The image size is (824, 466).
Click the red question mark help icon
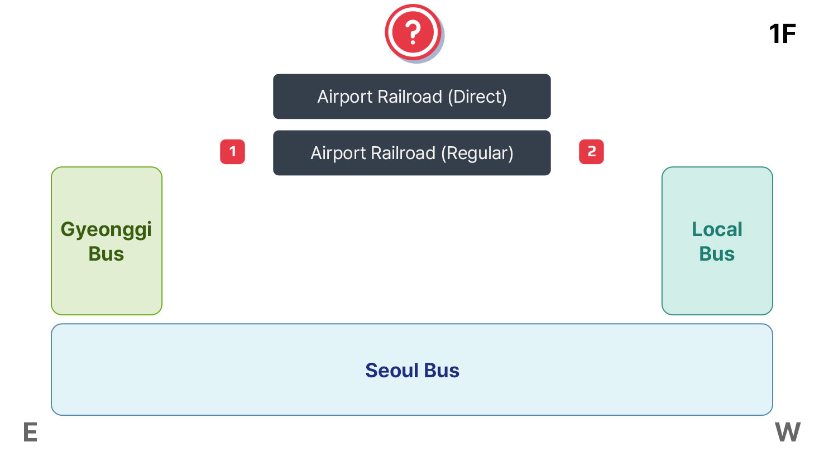pyautogui.click(x=413, y=32)
